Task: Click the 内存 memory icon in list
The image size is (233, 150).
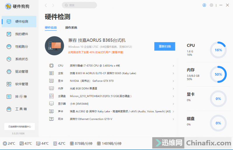Action: (51, 88)
